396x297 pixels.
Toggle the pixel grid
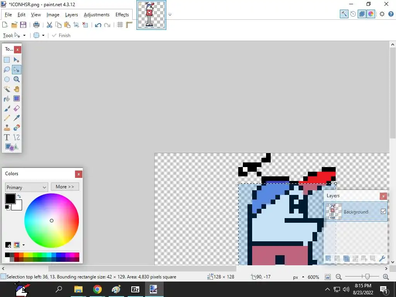(x=120, y=25)
